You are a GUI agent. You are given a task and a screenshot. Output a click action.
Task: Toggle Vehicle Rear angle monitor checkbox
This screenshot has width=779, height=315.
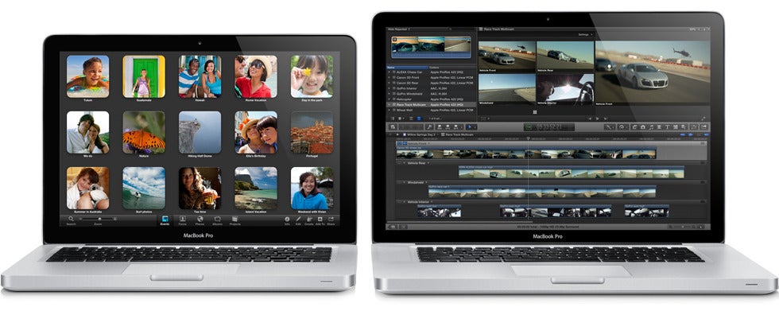click(399, 162)
